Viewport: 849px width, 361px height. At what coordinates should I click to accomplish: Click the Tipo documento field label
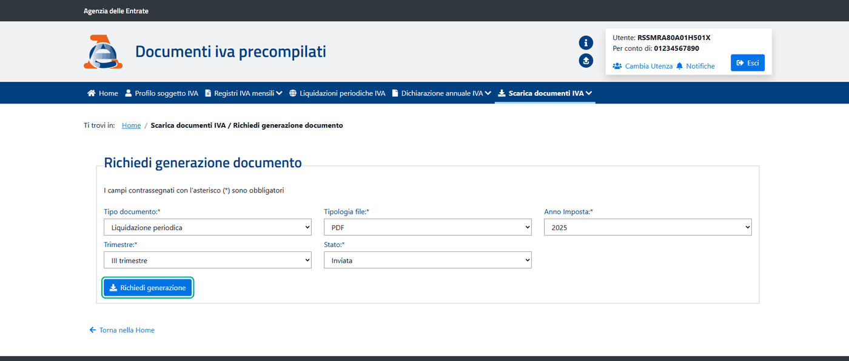point(132,211)
